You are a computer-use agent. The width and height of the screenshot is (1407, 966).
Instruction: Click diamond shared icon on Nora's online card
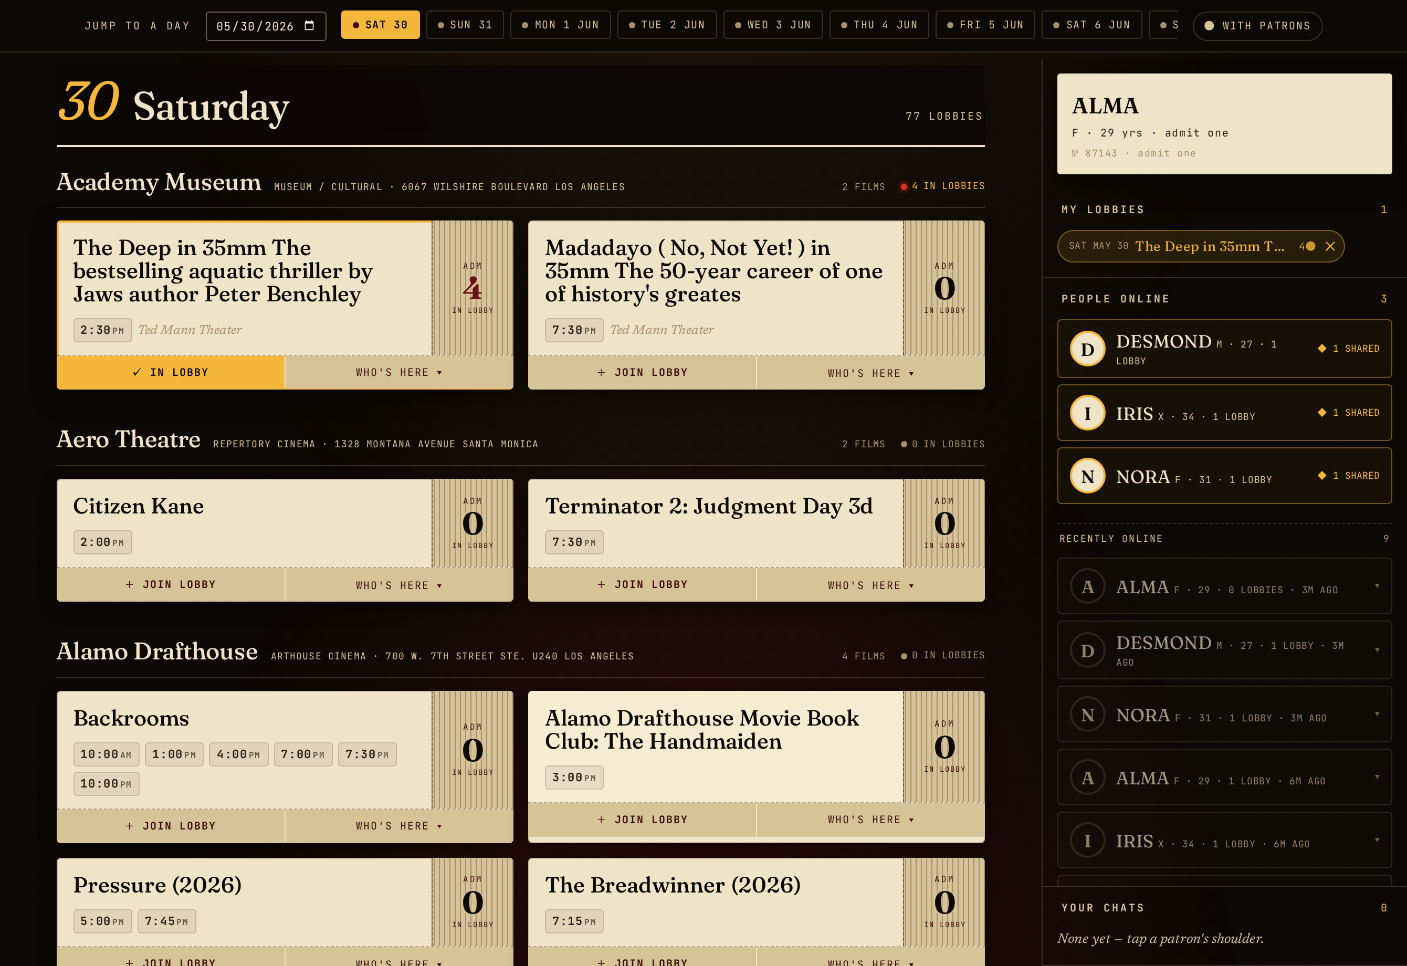click(1321, 476)
